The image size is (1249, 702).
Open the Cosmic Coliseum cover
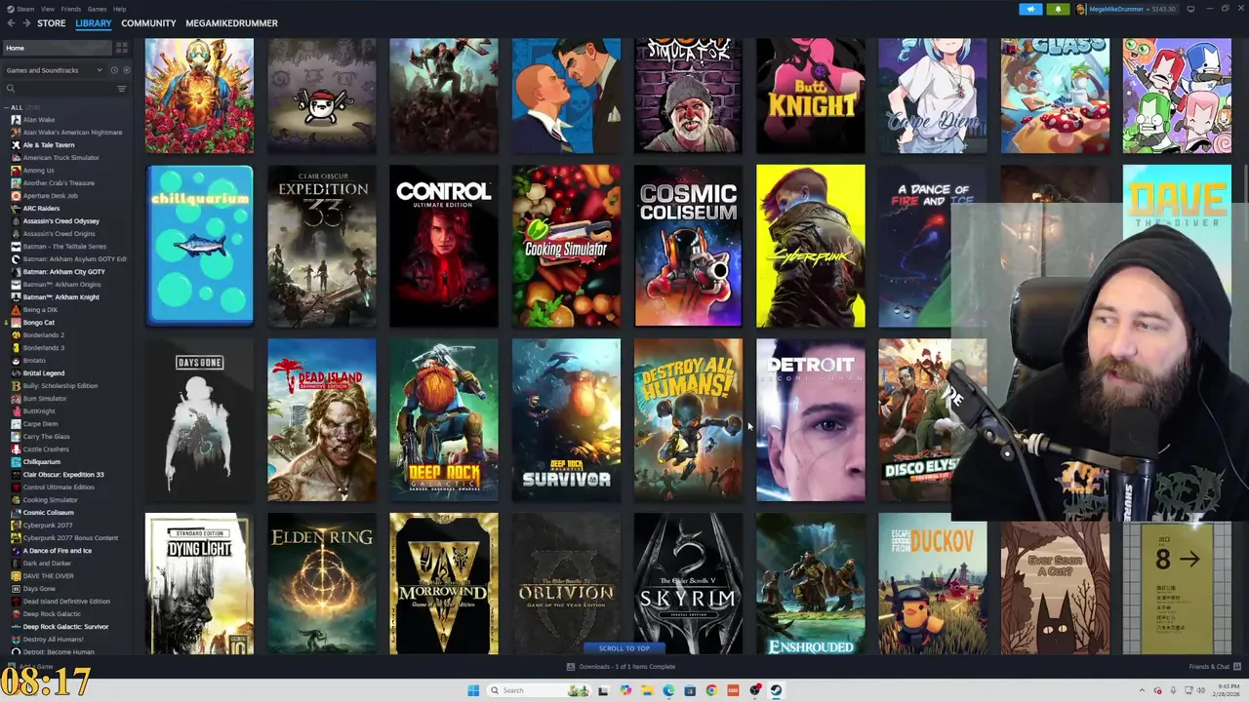pyautogui.click(x=688, y=246)
